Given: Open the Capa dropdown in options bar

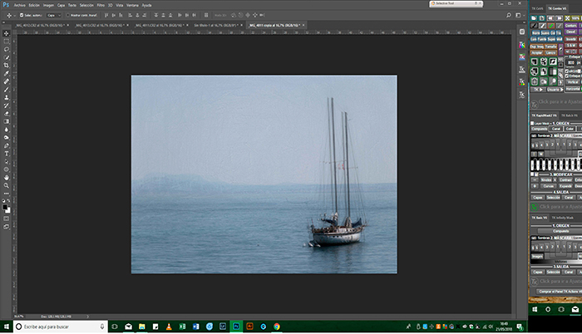Looking at the screenshot, I should point(52,15).
